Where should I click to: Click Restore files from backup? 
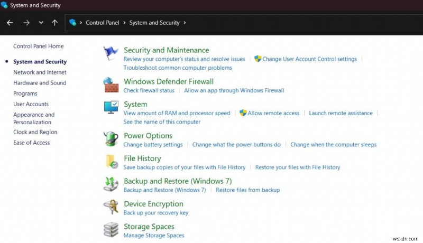(x=247, y=190)
